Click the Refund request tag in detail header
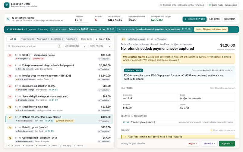 point(136,39)
